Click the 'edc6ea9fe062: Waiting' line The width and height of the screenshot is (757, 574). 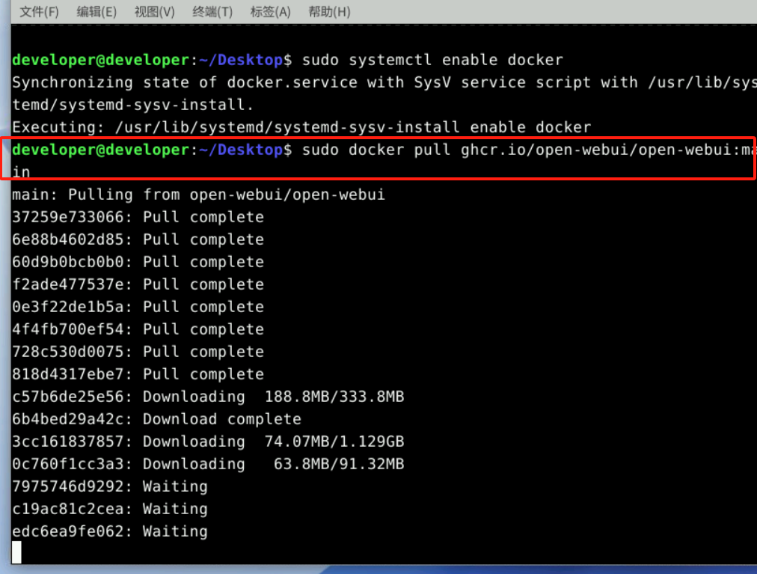tap(110, 532)
